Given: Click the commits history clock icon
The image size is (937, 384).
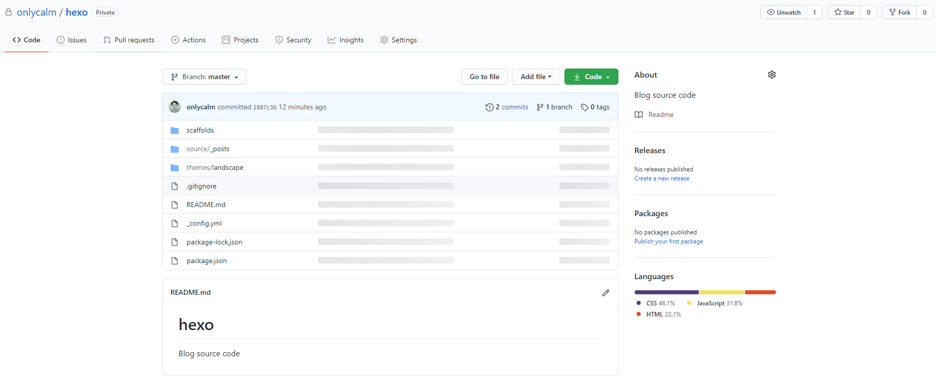Looking at the screenshot, I should 489,107.
